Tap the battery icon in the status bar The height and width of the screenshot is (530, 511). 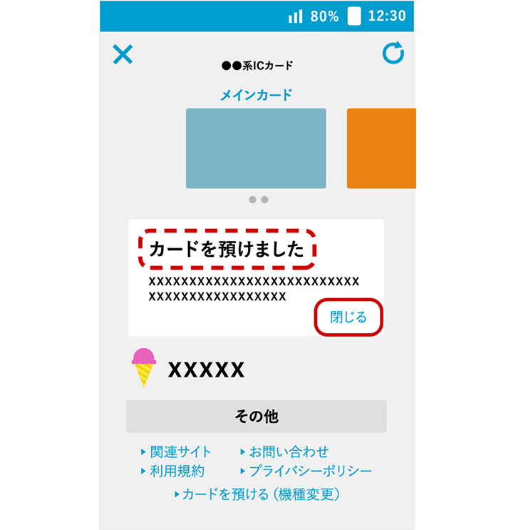pos(354,16)
